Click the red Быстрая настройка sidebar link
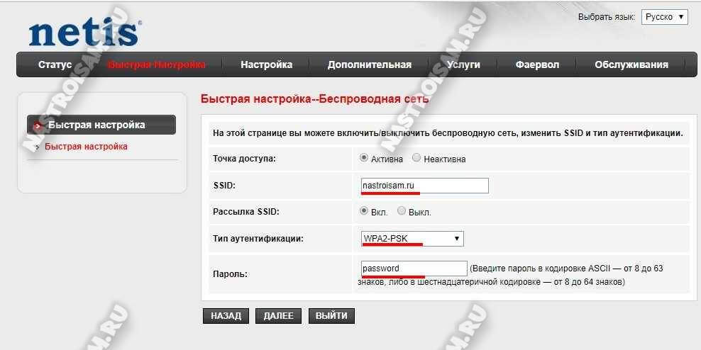This screenshot has height=350, width=701. pyautogui.click(x=86, y=147)
